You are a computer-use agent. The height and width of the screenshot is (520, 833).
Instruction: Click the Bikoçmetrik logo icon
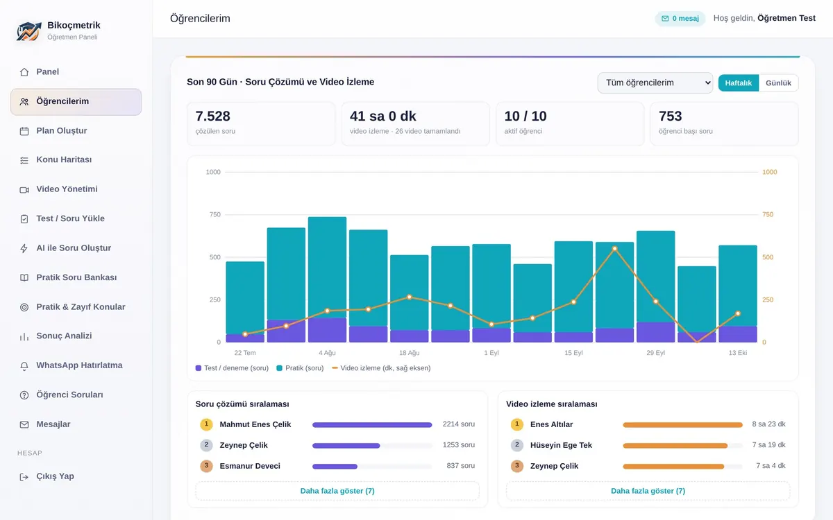click(x=29, y=31)
